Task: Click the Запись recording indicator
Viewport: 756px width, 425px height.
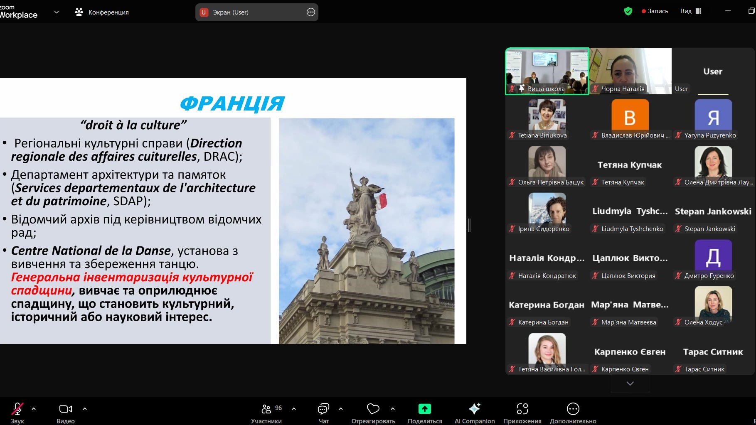Action: pyautogui.click(x=655, y=11)
